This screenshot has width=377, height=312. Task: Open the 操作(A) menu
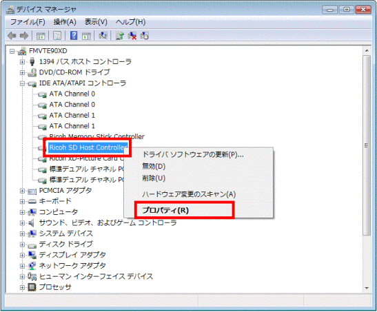[65, 22]
